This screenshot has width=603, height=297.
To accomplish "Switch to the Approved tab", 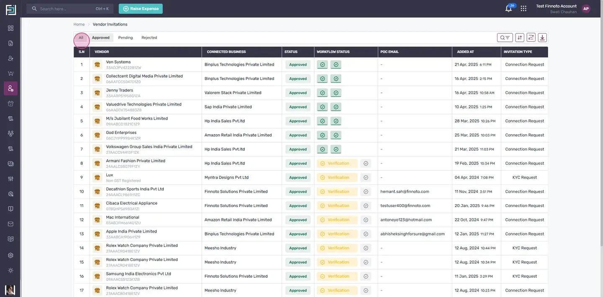I will point(100,38).
